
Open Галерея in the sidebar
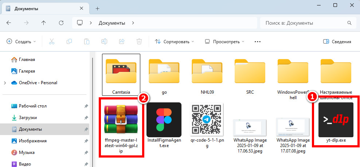coord(23,71)
